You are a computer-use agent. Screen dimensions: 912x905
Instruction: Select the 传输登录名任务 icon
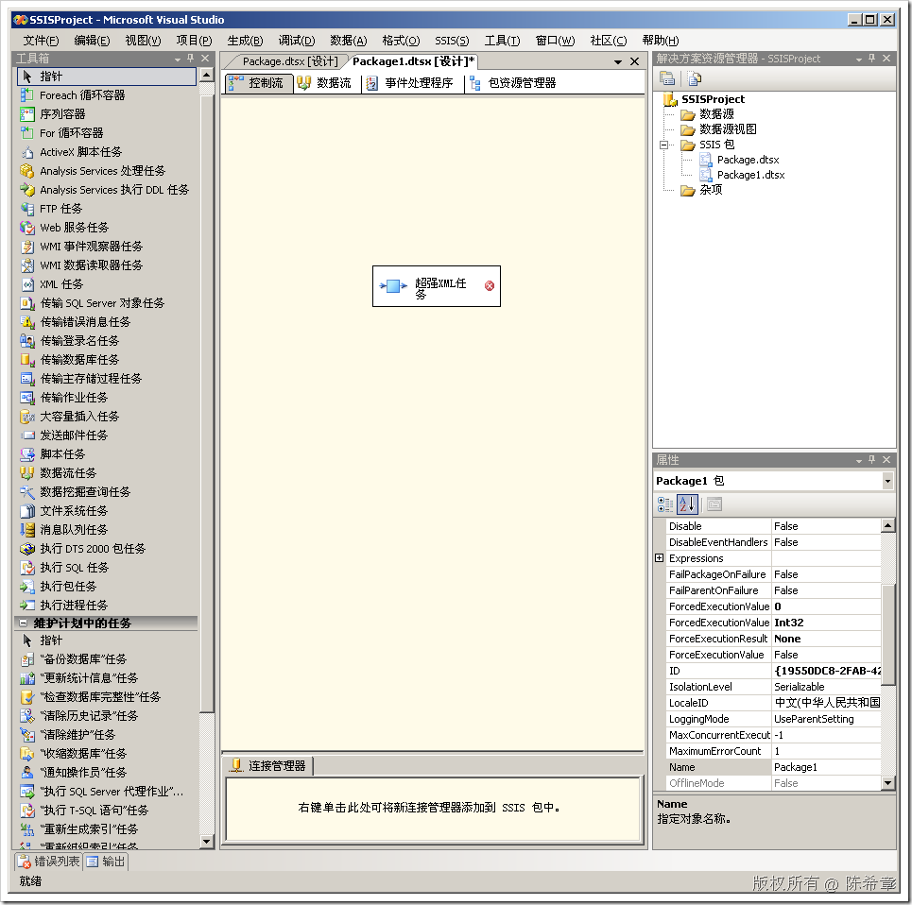[x=26, y=341]
